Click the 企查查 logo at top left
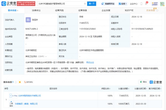The width and height of the screenshot is (166, 110). click(9, 4)
